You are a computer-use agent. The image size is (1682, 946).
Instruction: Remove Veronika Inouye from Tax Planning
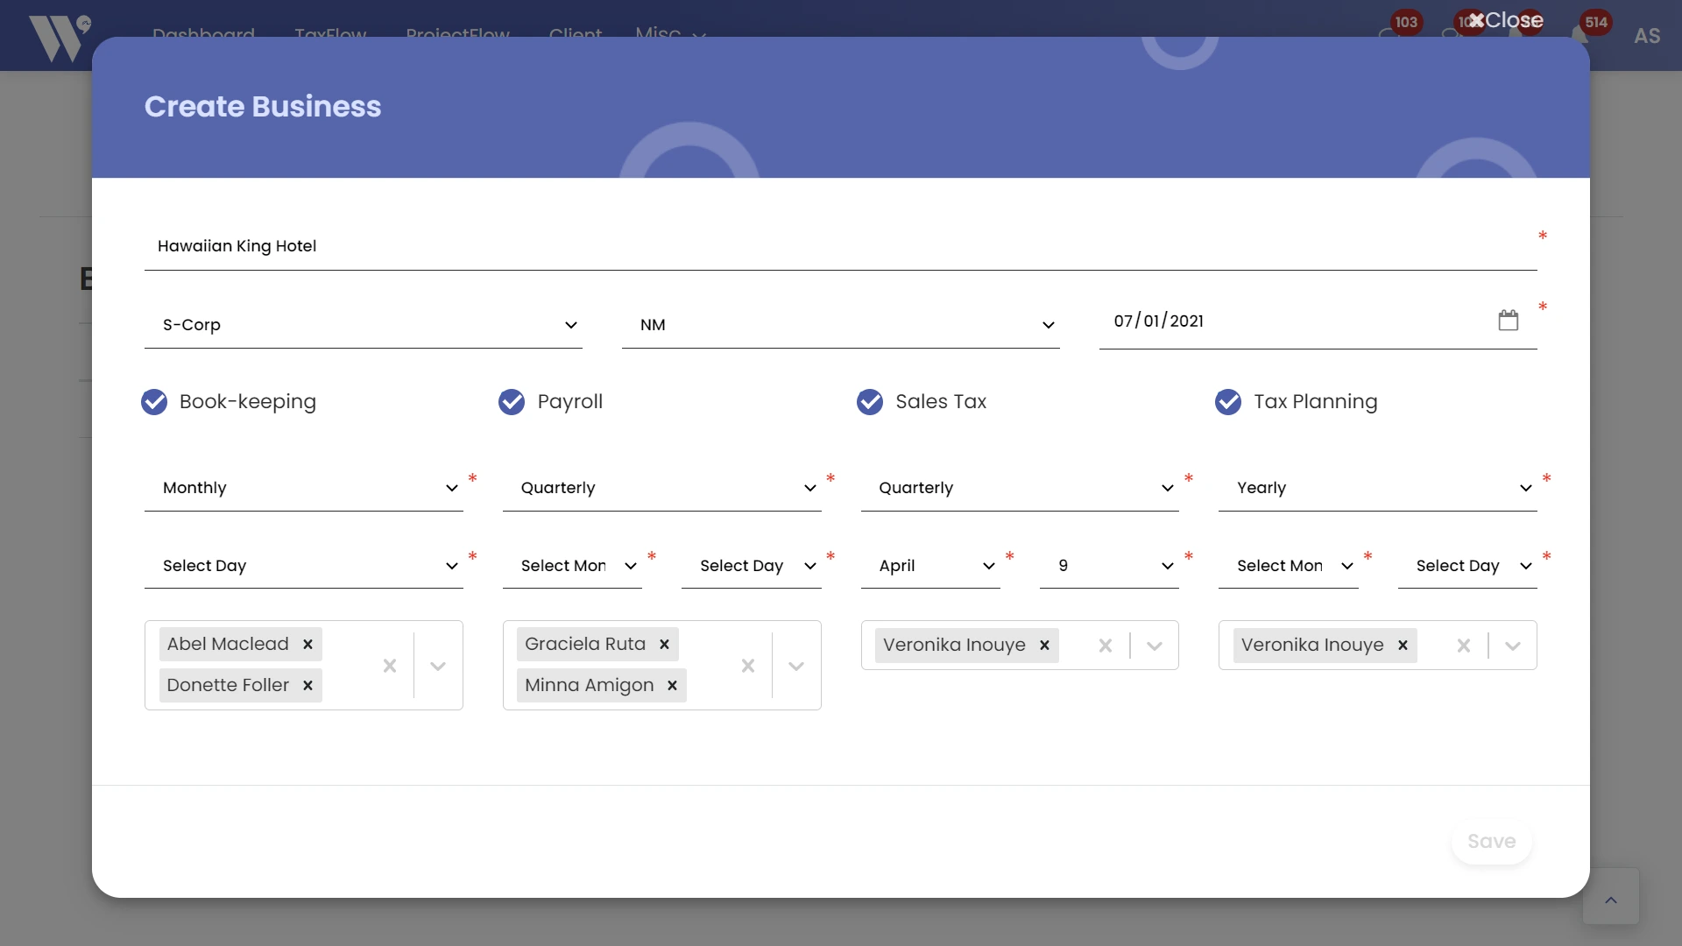(x=1403, y=646)
